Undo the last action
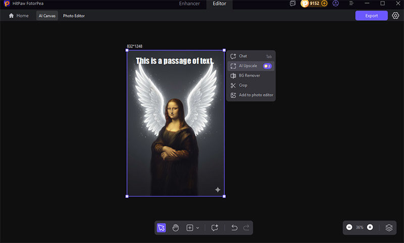This screenshot has width=404, height=243. 234,228
